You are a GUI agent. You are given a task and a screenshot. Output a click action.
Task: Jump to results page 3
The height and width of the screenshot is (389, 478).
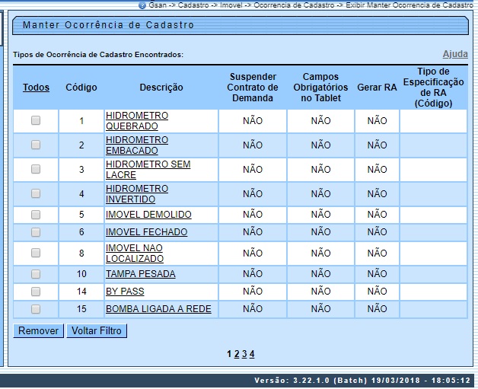(244, 354)
